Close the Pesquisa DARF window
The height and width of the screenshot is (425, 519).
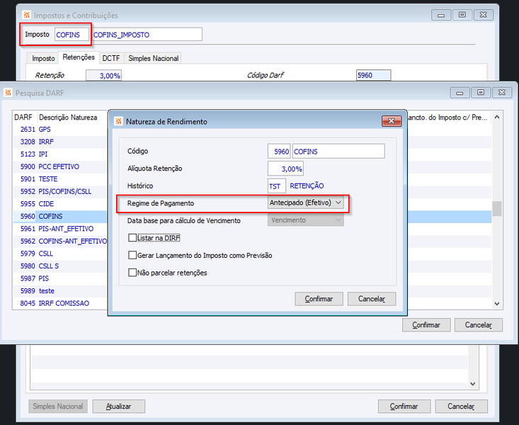click(x=502, y=93)
